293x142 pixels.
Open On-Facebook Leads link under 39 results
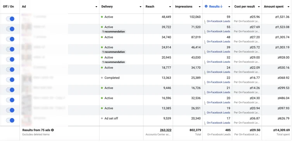coord(219,52)
